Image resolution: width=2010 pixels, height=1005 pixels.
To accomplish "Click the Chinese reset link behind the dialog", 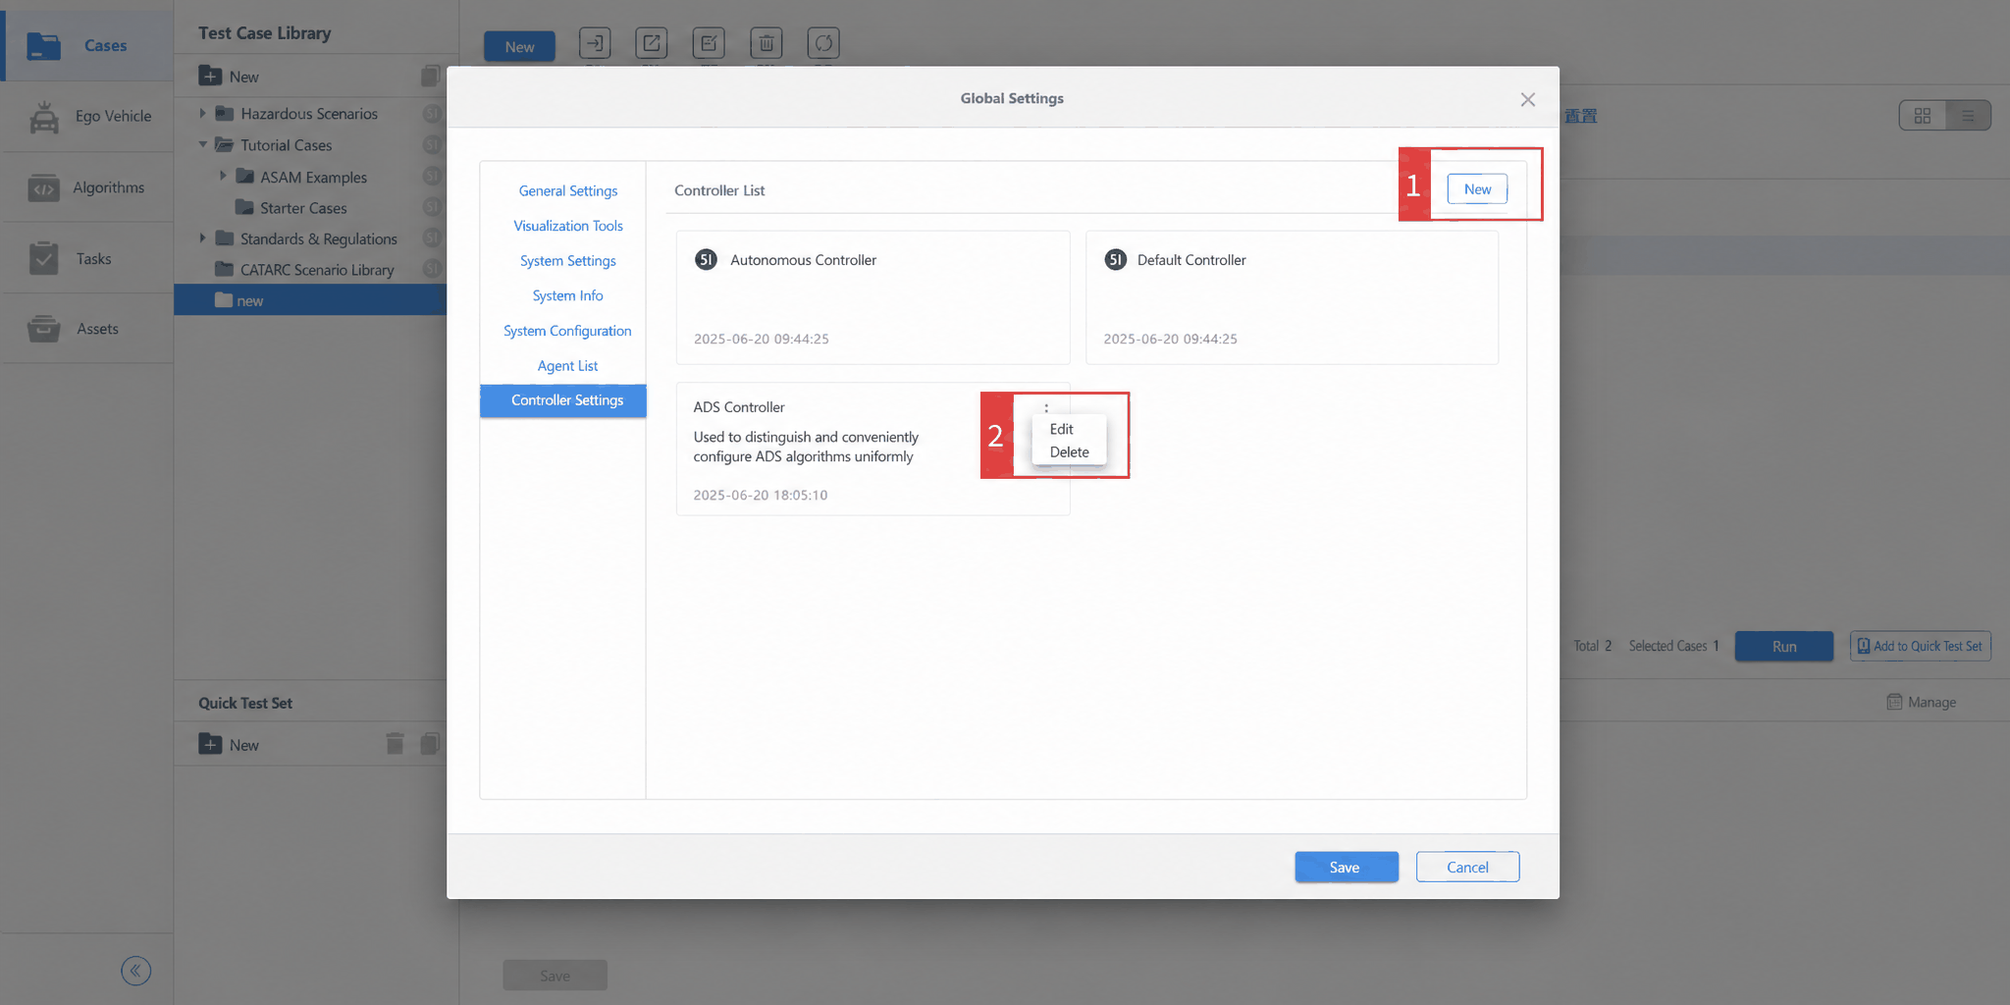I will click(x=1580, y=116).
